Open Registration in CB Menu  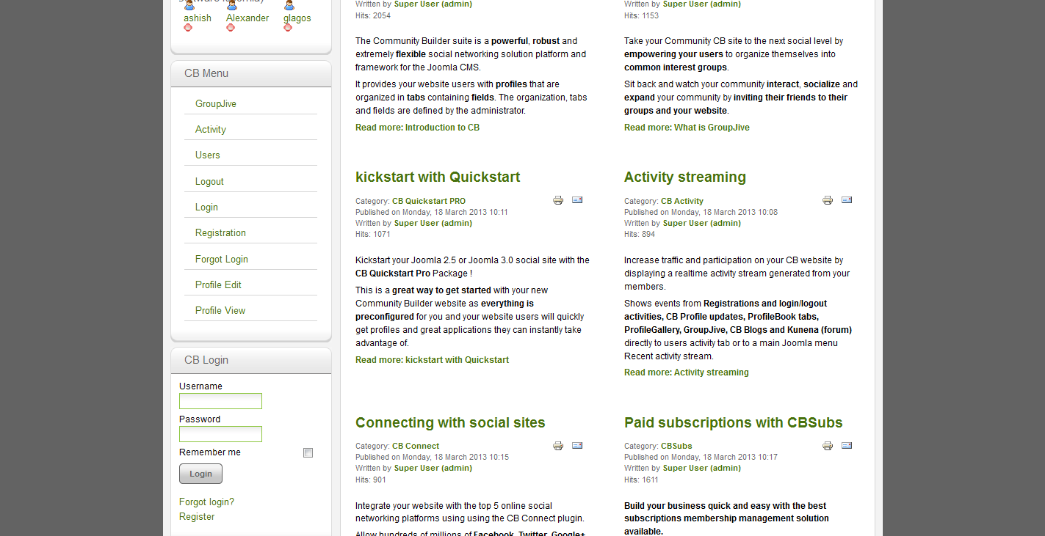point(220,233)
